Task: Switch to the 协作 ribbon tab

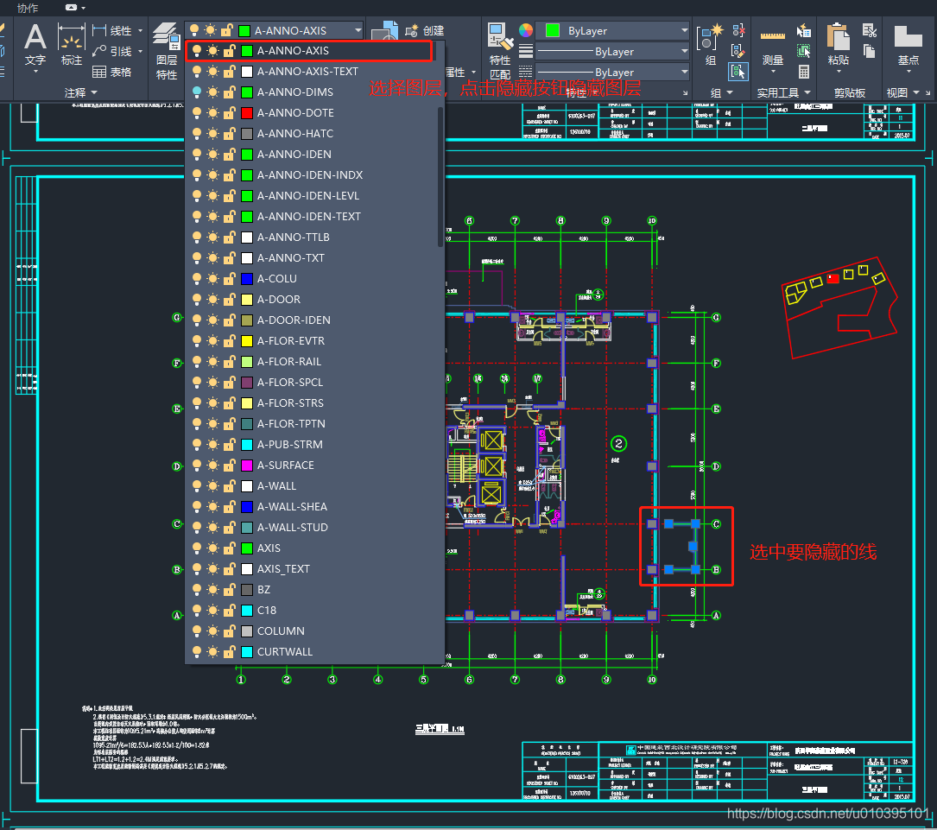Action: [x=28, y=8]
